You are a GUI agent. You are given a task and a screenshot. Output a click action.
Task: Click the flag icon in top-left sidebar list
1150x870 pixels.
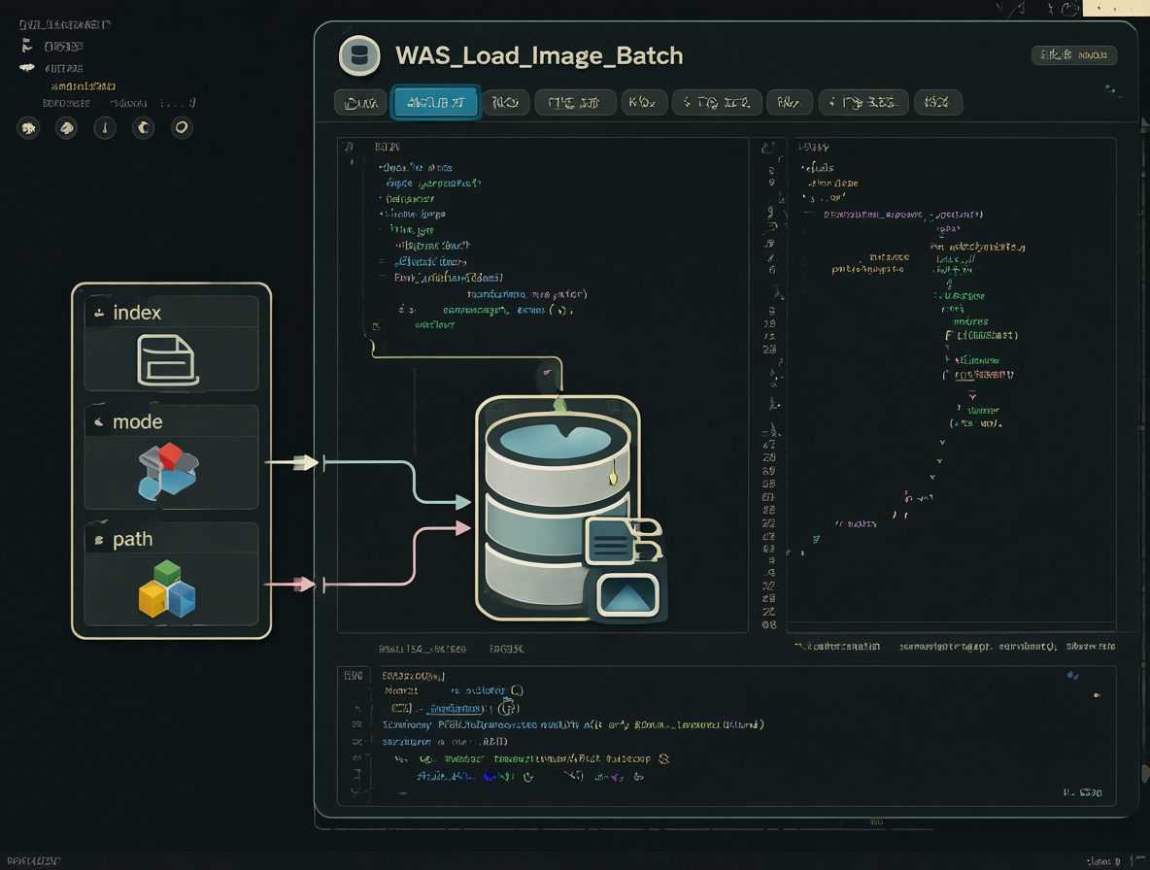click(27, 47)
